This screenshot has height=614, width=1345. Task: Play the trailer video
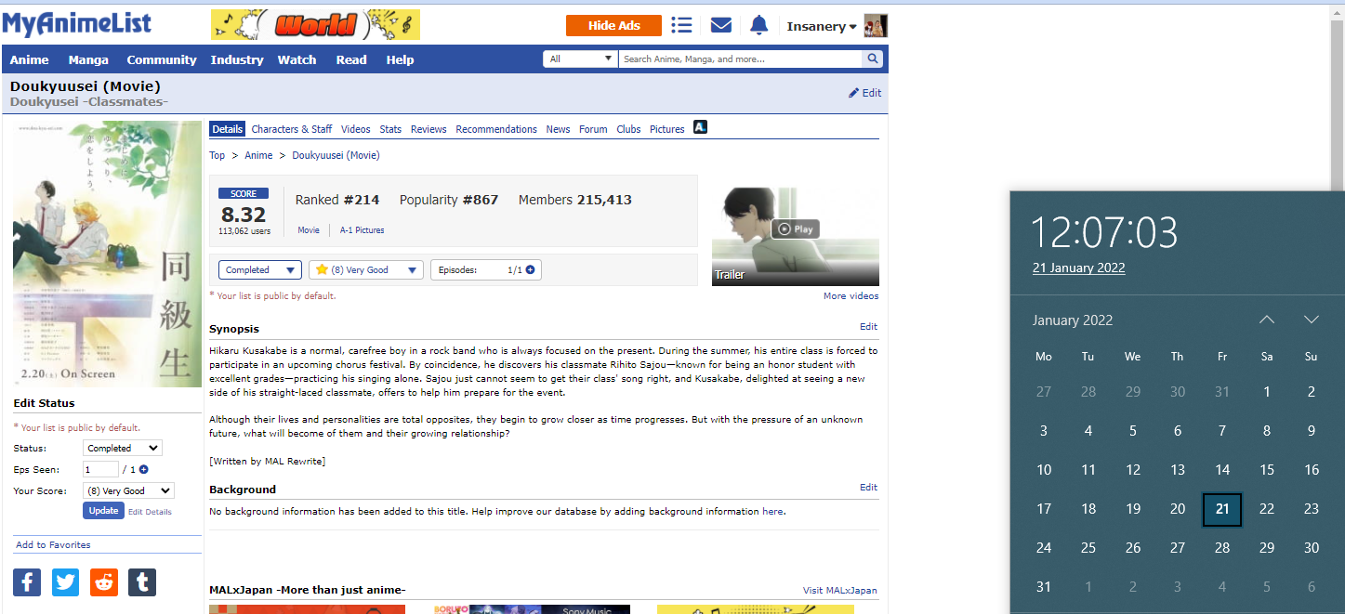coord(796,229)
